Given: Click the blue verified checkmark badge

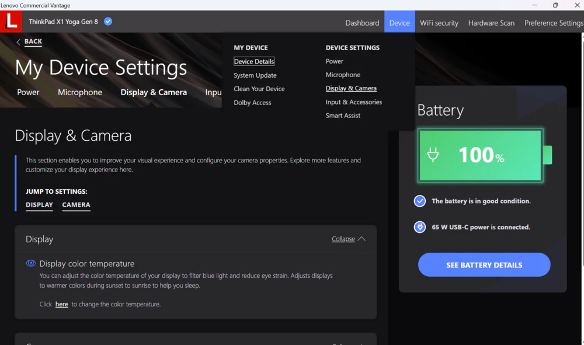Looking at the screenshot, I should pyautogui.click(x=108, y=22).
